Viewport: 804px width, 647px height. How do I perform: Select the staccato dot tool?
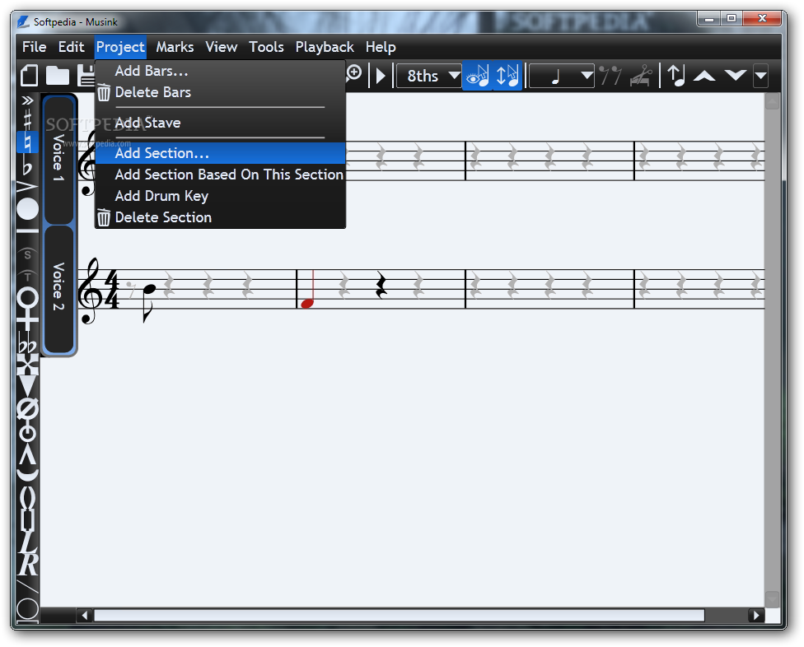click(x=27, y=209)
